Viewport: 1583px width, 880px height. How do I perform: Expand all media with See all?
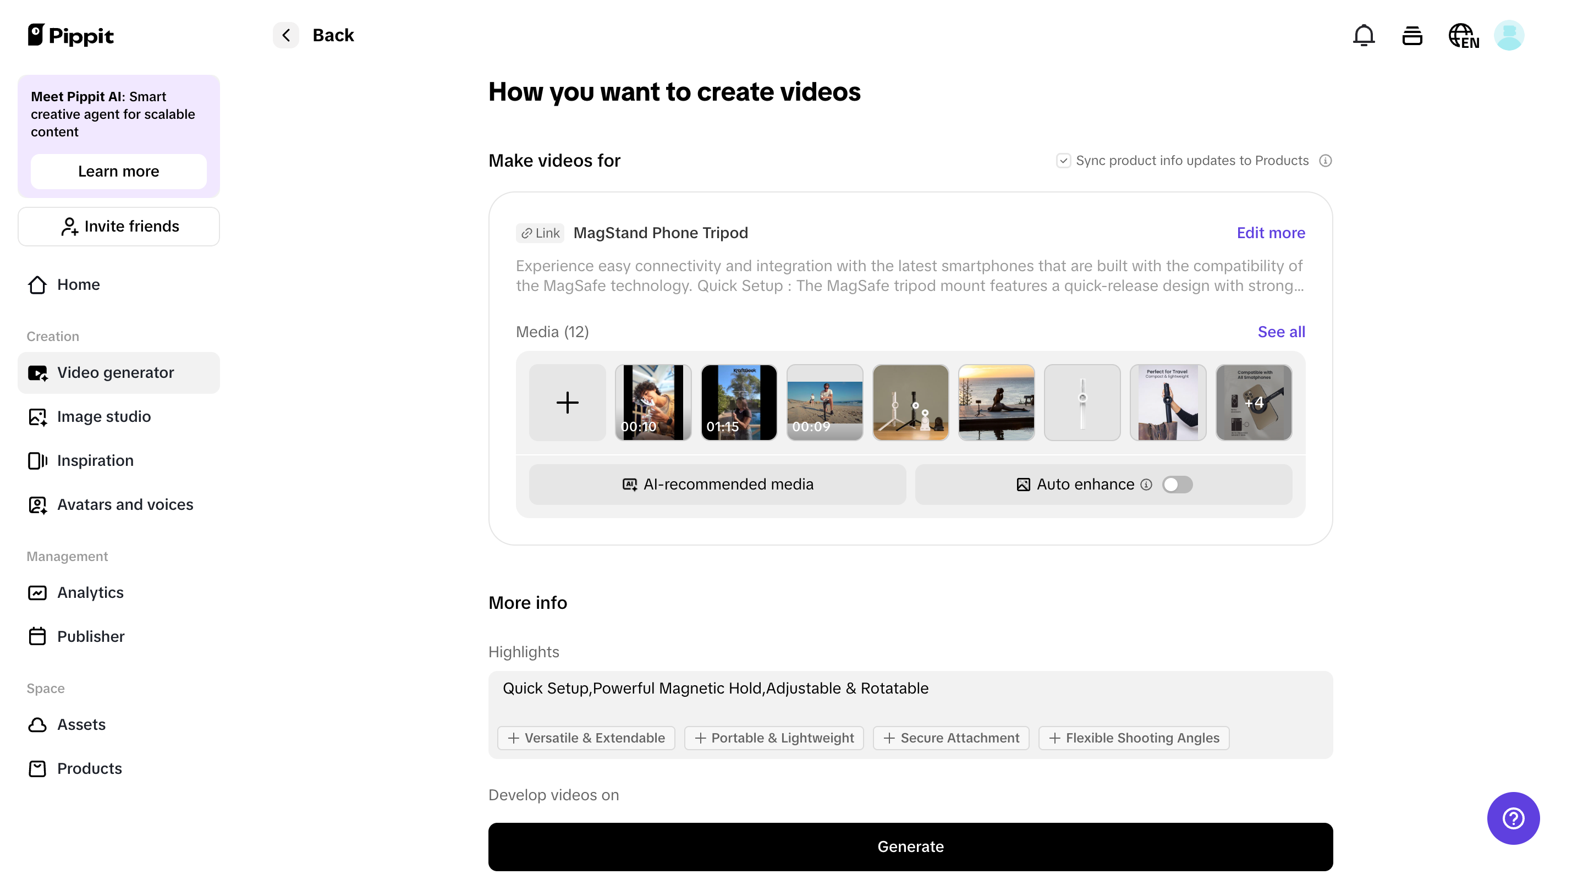click(x=1280, y=332)
